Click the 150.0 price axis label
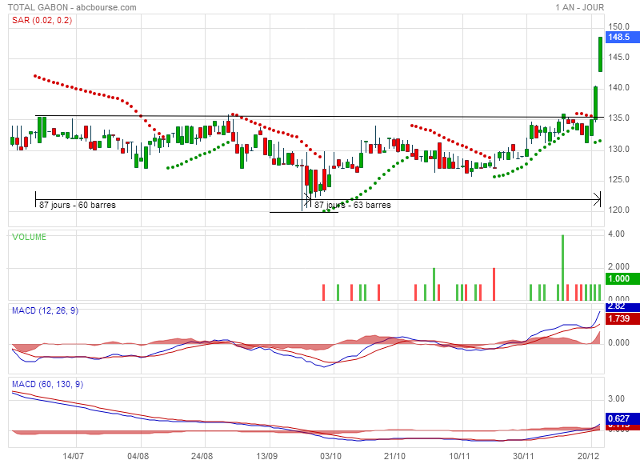The height and width of the screenshot is (464, 640). 618,26
